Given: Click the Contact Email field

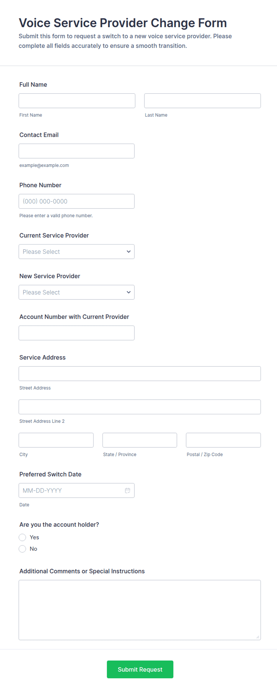Looking at the screenshot, I should (77, 151).
